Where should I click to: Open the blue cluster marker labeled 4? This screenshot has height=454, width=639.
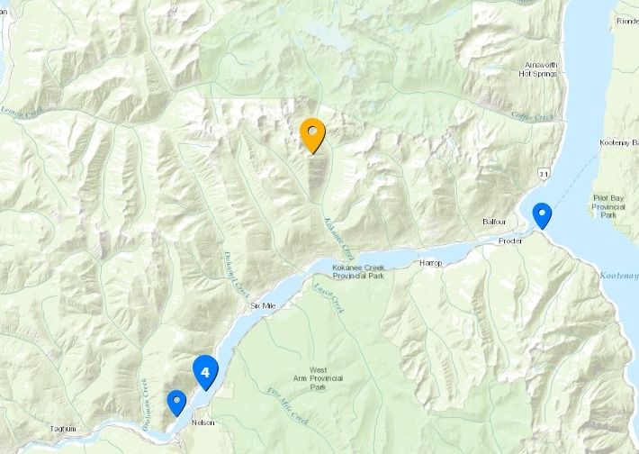[x=205, y=372]
